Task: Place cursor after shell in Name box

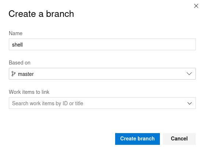Action: pyautogui.click(x=23, y=45)
